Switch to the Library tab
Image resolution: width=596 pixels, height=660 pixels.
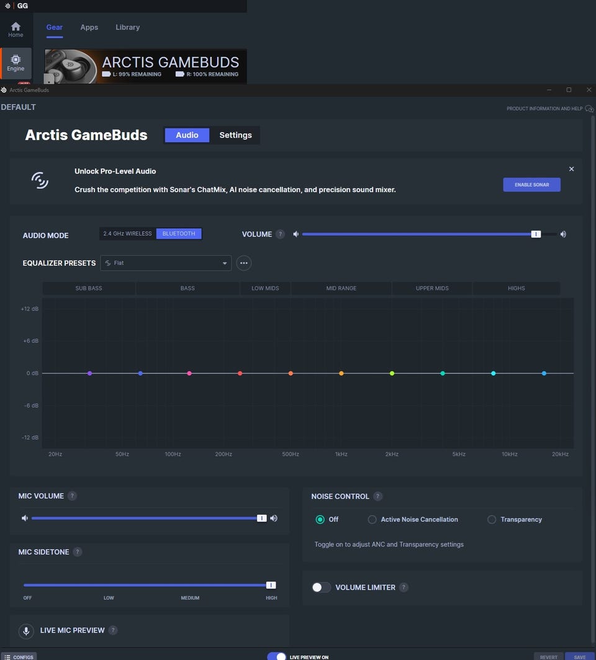[128, 27]
